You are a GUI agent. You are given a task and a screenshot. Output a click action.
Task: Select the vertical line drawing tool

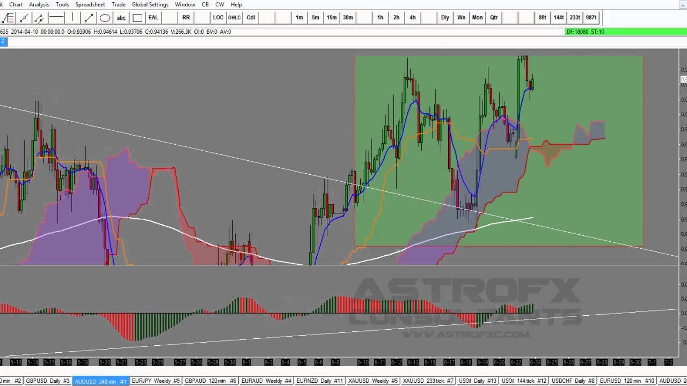click(x=72, y=18)
